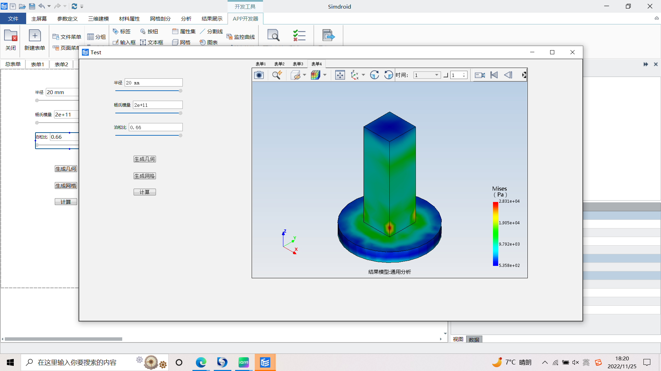Click 生成网格 button in Test window

point(145,176)
